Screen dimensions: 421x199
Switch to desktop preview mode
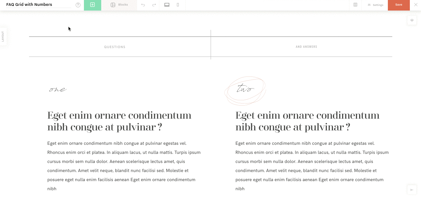coord(167,5)
